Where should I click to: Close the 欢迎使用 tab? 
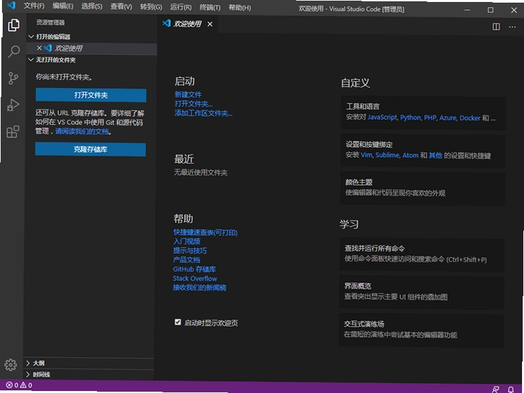pos(210,24)
